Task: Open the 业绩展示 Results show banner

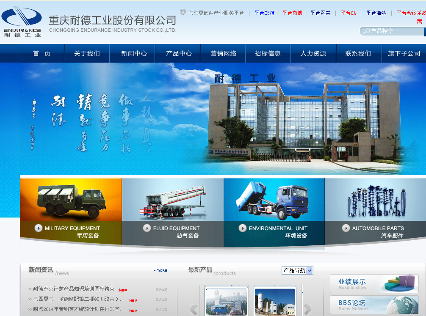Action: click(x=374, y=283)
